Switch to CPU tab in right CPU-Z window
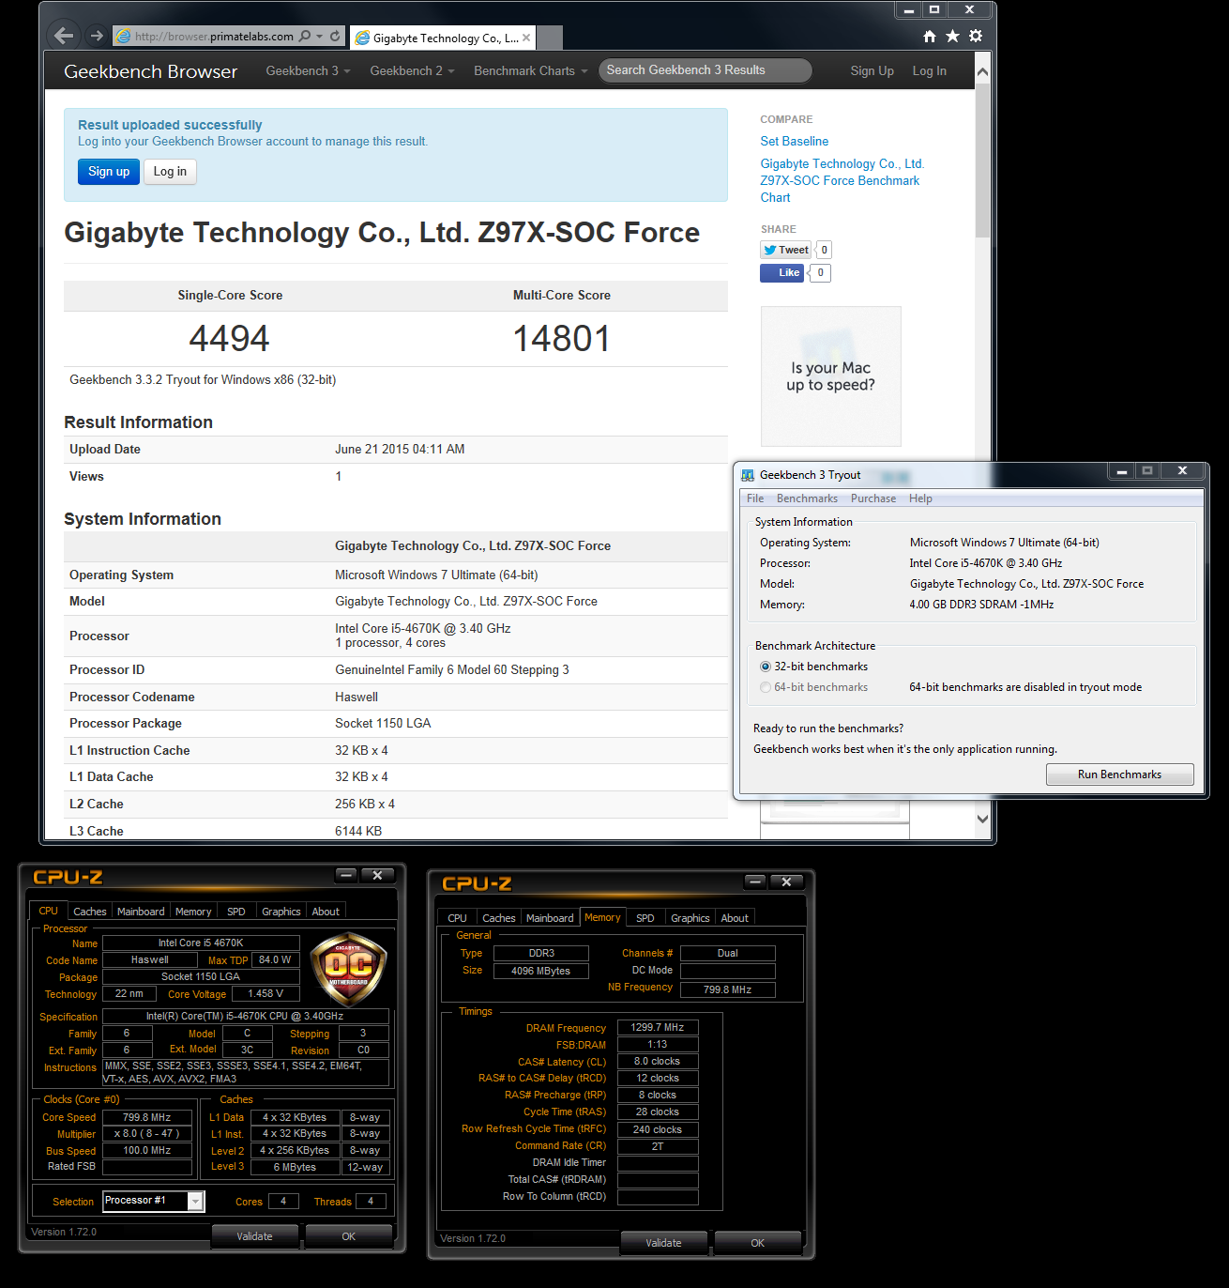 [457, 918]
